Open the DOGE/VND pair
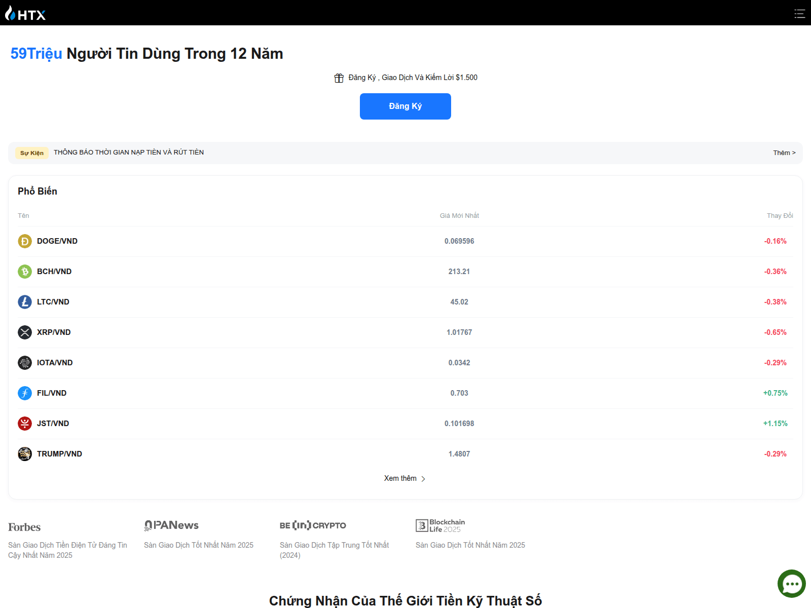This screenshot has width=811, height=608. (x=57, y=241)
